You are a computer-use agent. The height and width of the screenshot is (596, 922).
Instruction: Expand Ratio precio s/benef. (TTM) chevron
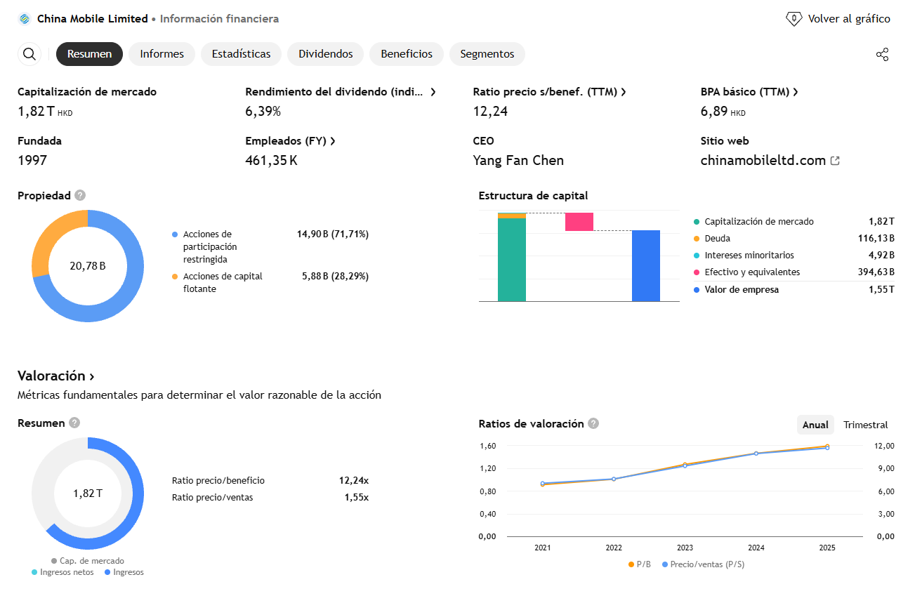pyautogui.click(x=623, y=92)
